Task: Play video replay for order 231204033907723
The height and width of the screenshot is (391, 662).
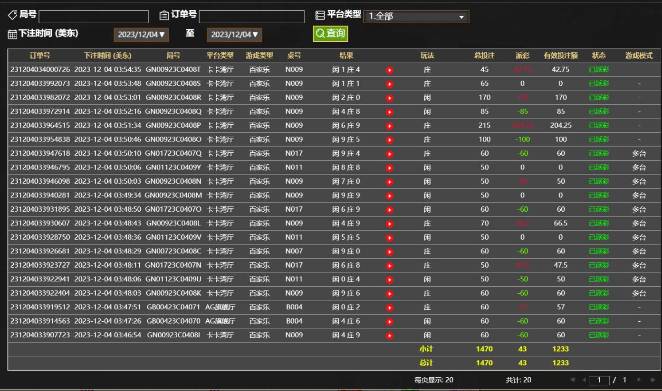Action: 390,335
